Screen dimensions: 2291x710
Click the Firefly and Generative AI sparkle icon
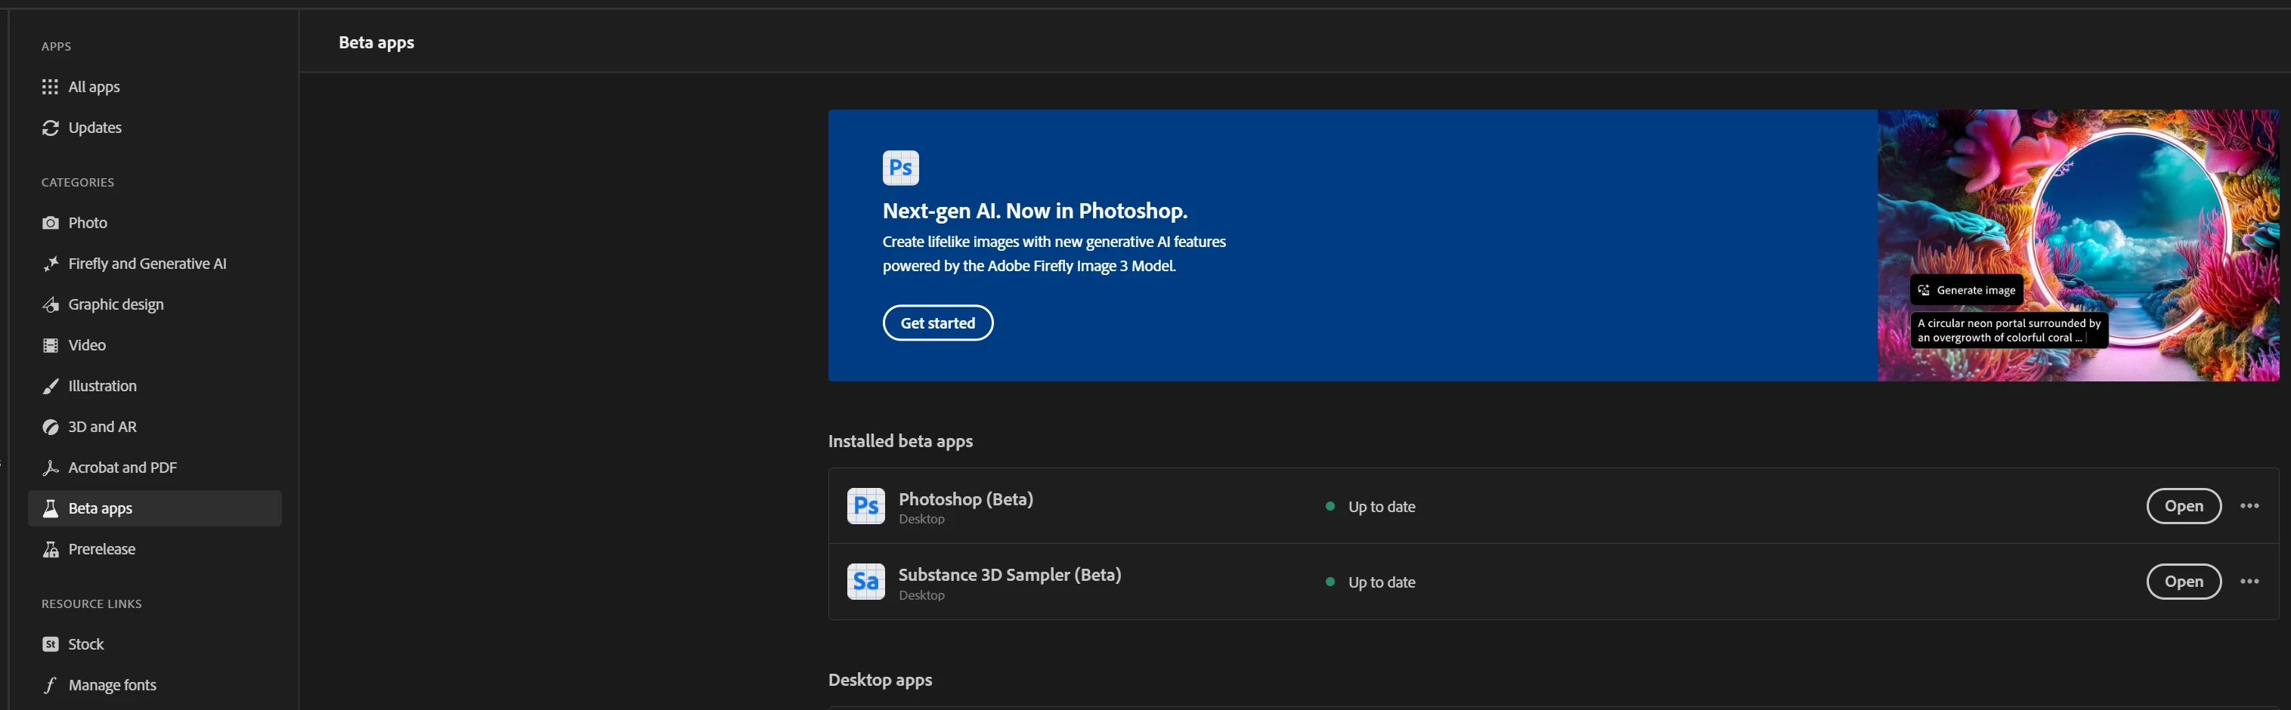(50, 264)
